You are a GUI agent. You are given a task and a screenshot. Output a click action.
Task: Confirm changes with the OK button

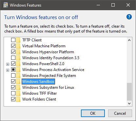(93, 113)
